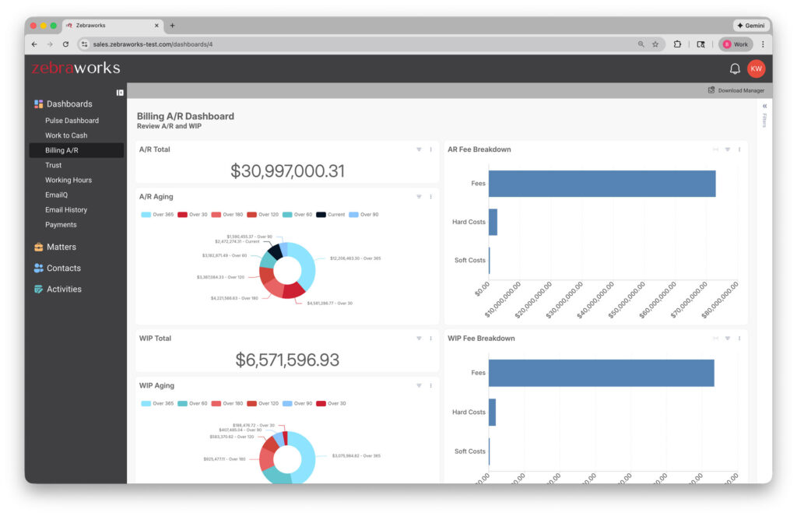Click the Contacts people icon in sidebar
Screen dimensions: 797x516
click(x=38, y=268)
